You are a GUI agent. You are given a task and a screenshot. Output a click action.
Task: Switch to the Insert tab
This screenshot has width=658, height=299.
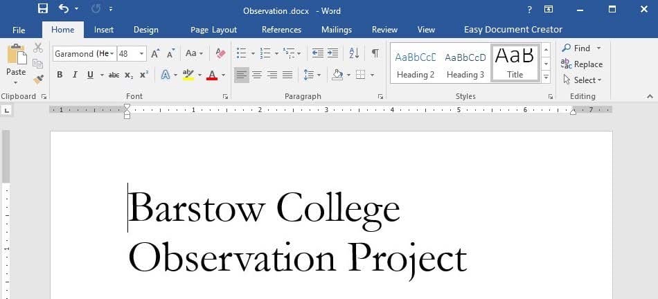[104, 30]
